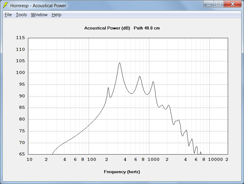Click the 100 Hz x-axis label
This screenshot has height=184, width=244.
click(91, 159)
